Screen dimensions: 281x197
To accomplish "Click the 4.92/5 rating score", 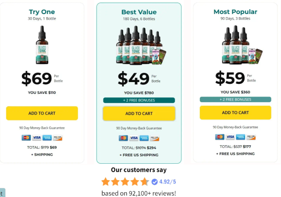I will tap(168, 182).
